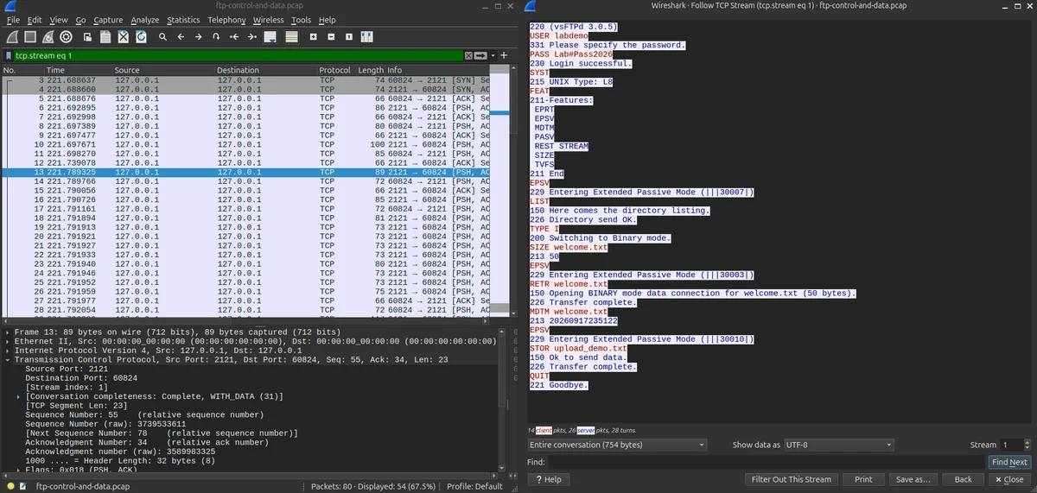Image resolution: width=1037 pixels, height=493 pixels.
Task: Add a display filter button with plus
Action: pos(504,55)
